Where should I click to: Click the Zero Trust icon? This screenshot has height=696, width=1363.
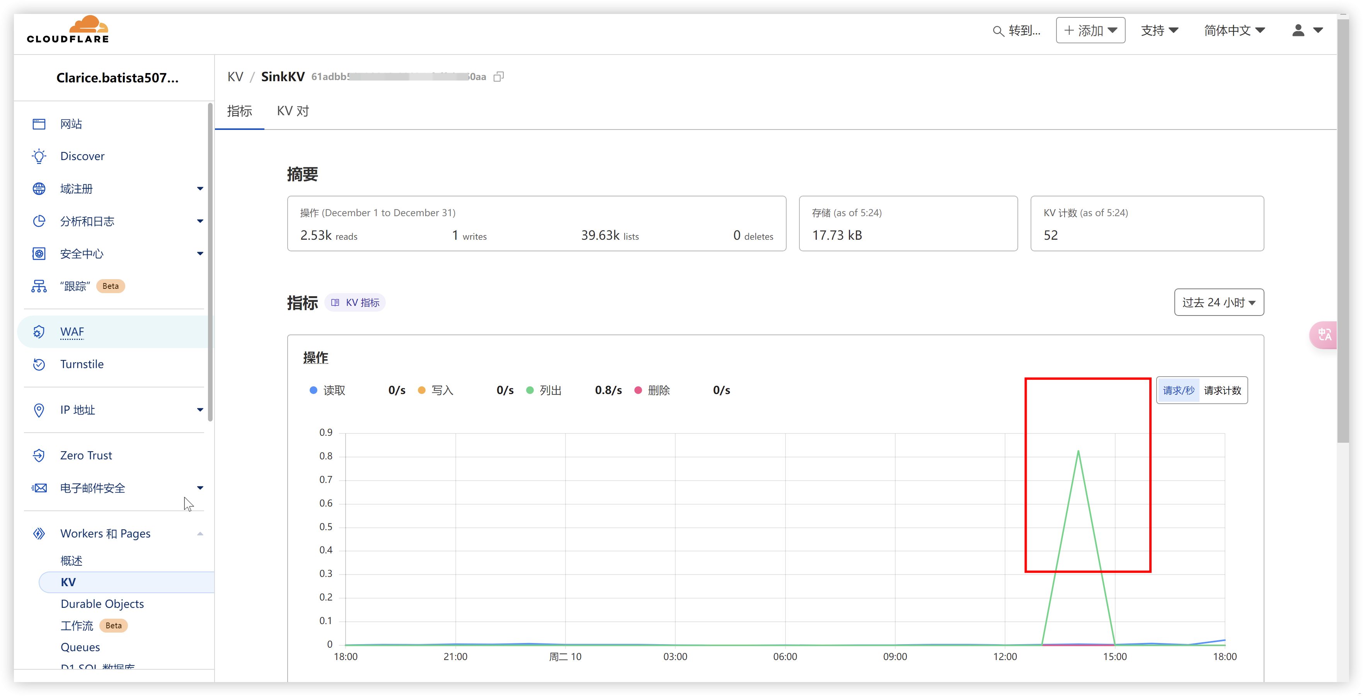(x=39, y=456)
